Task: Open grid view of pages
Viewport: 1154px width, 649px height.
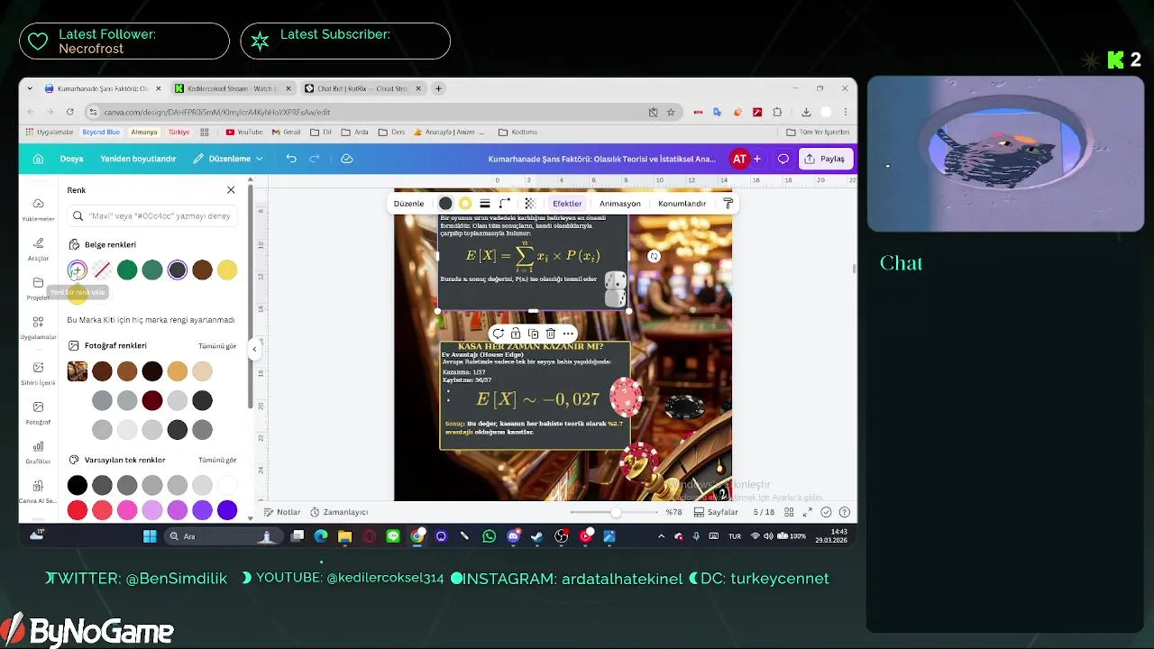Action: click(x=789, y=512)
